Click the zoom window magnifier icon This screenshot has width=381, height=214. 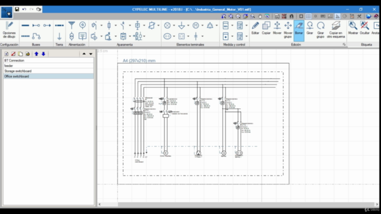coord(252,16)
